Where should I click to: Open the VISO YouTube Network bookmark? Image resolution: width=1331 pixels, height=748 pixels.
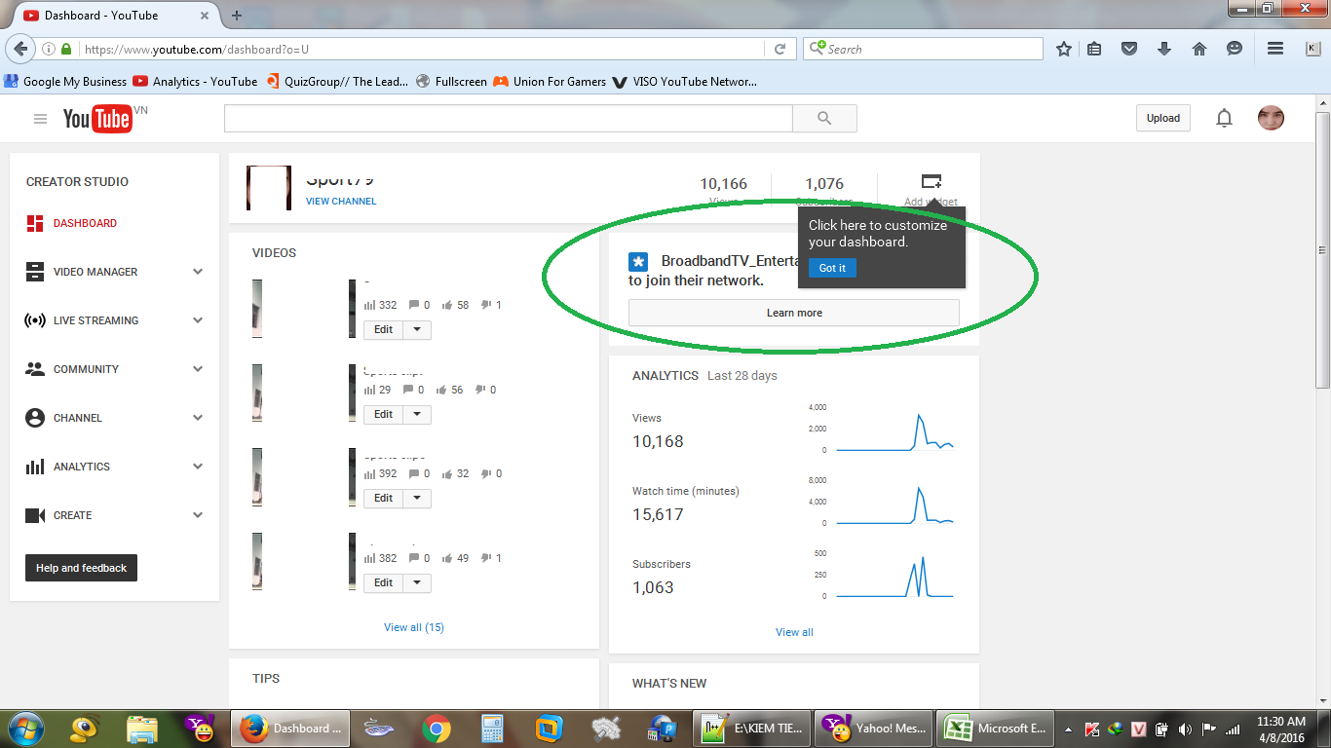[x=684, y=82]
